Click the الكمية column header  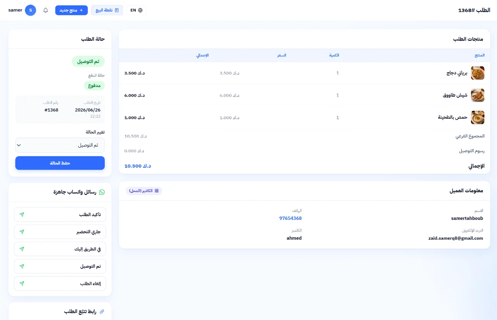pyautogui.click(x=334, y=55)
